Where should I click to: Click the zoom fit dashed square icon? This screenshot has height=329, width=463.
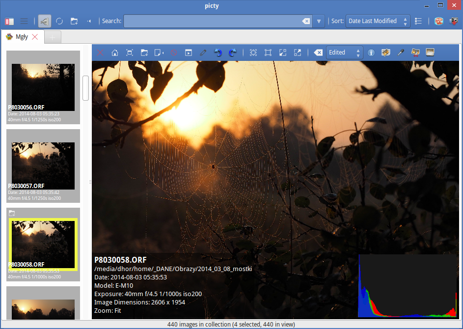pos(253,53)
